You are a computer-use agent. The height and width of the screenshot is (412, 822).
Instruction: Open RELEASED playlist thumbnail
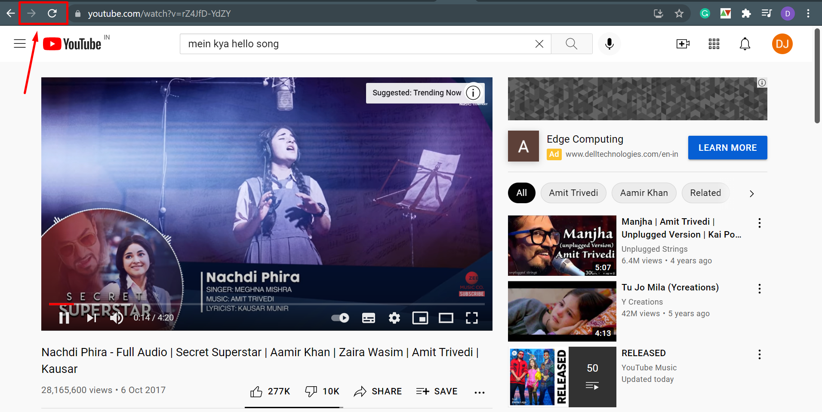[562, 377]
